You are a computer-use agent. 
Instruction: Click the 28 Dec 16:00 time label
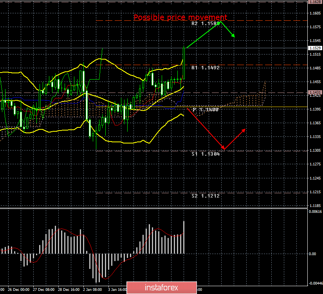(69, 290)
